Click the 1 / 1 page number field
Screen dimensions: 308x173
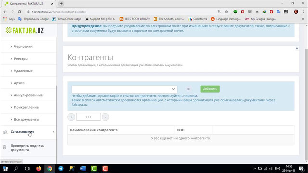[89, 117]
